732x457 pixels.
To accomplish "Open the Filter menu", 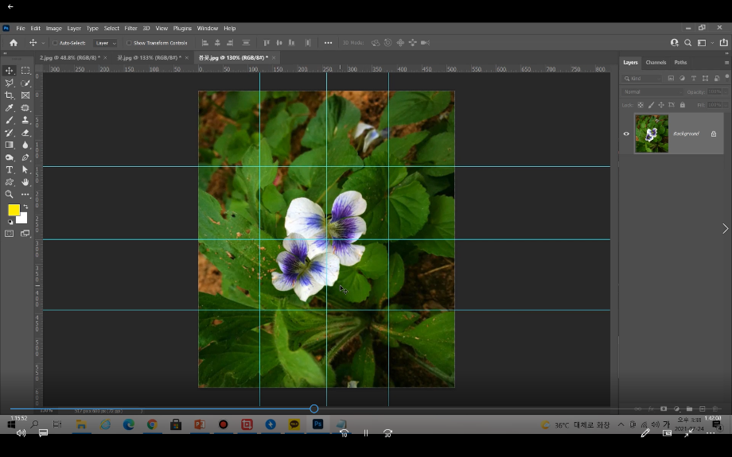I will pos(130,28).
